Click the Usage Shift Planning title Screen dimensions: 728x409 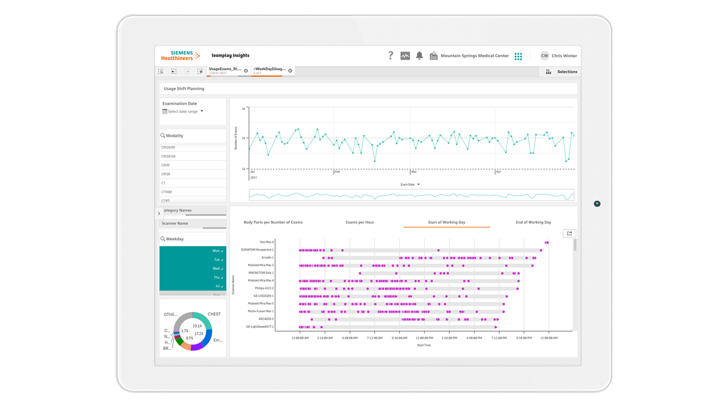pyautogui.click(x=184, y=89)
